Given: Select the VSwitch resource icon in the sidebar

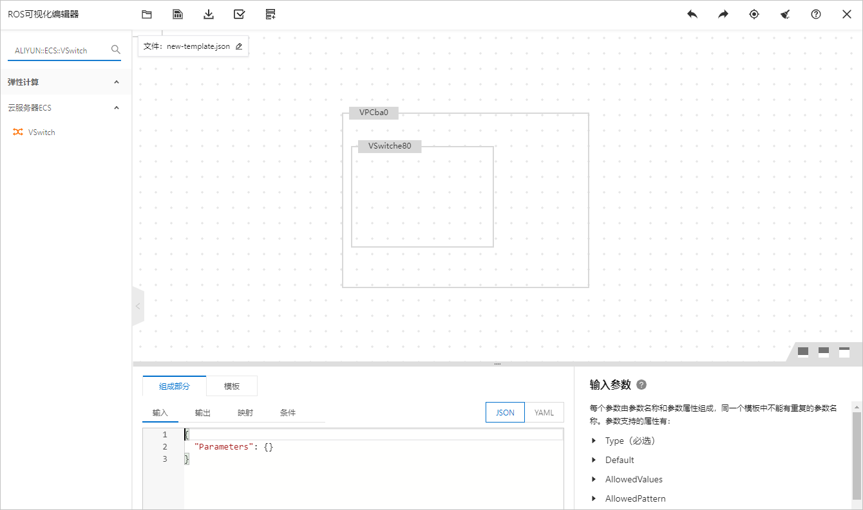Looking at the screenshot, I should (18, 132).
